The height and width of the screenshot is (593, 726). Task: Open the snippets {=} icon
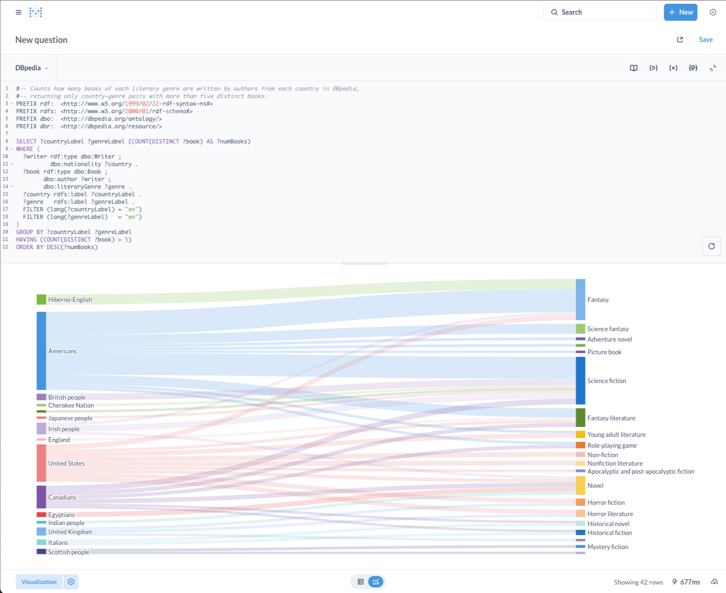653,68
